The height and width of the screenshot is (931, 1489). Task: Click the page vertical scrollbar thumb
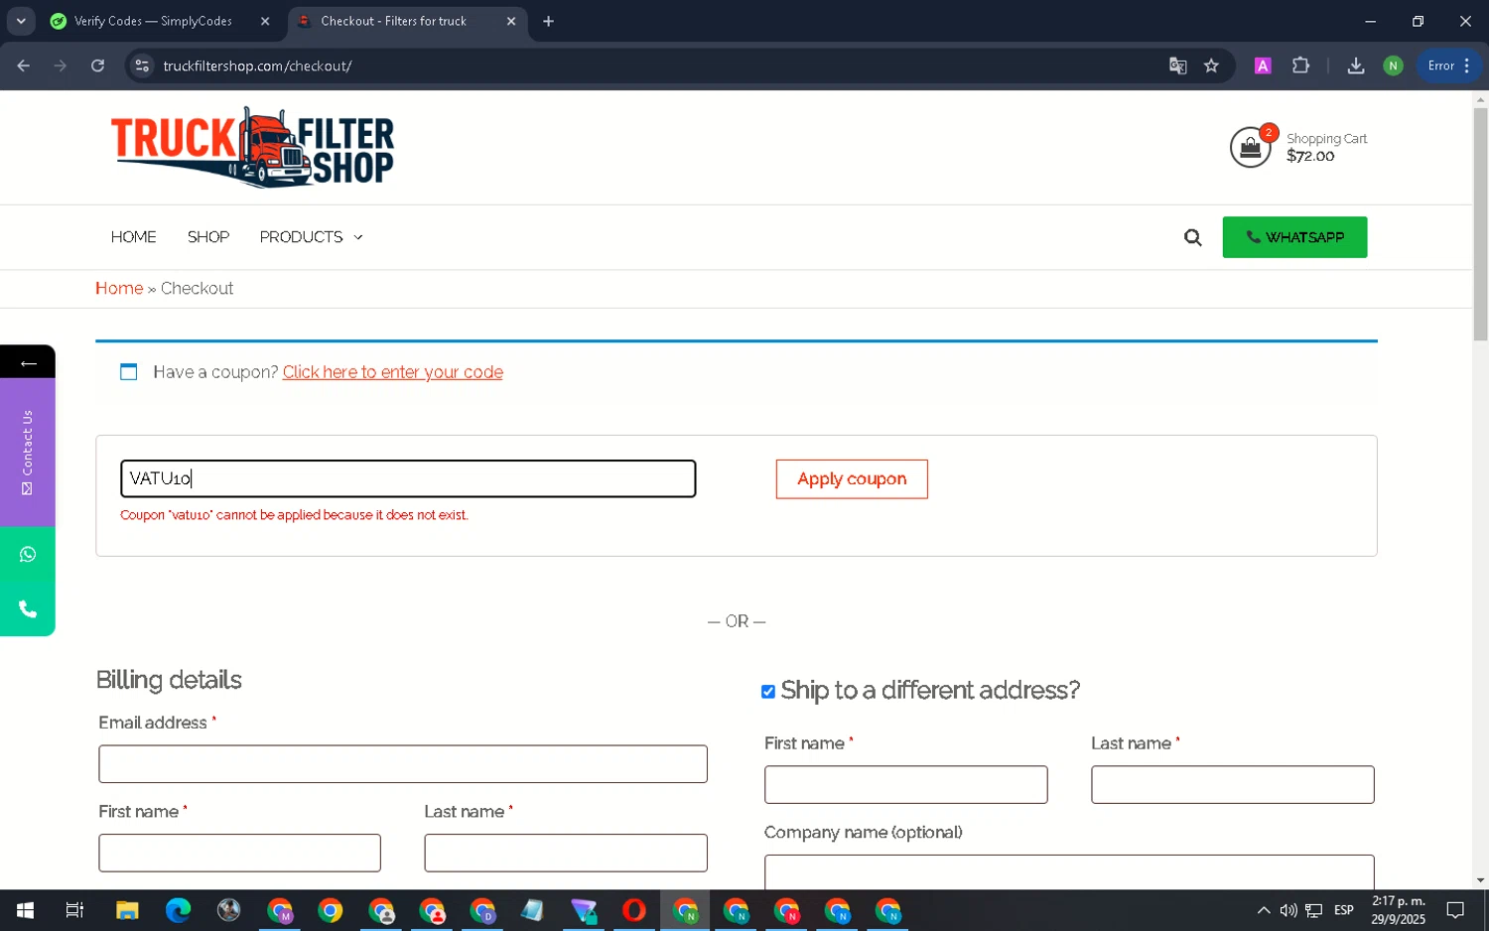point(1480,223)
